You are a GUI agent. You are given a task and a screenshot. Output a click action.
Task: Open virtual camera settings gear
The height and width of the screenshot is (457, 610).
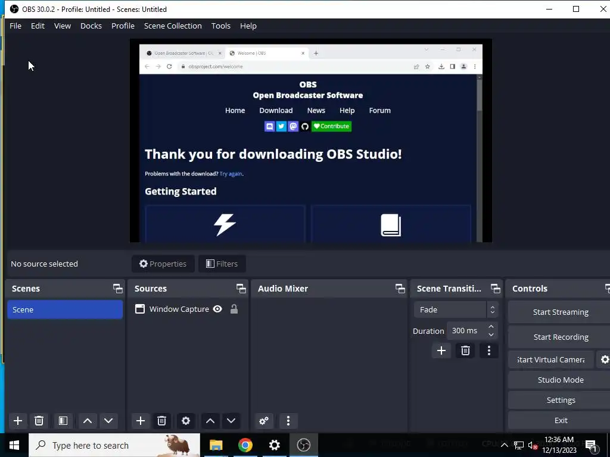604,360
